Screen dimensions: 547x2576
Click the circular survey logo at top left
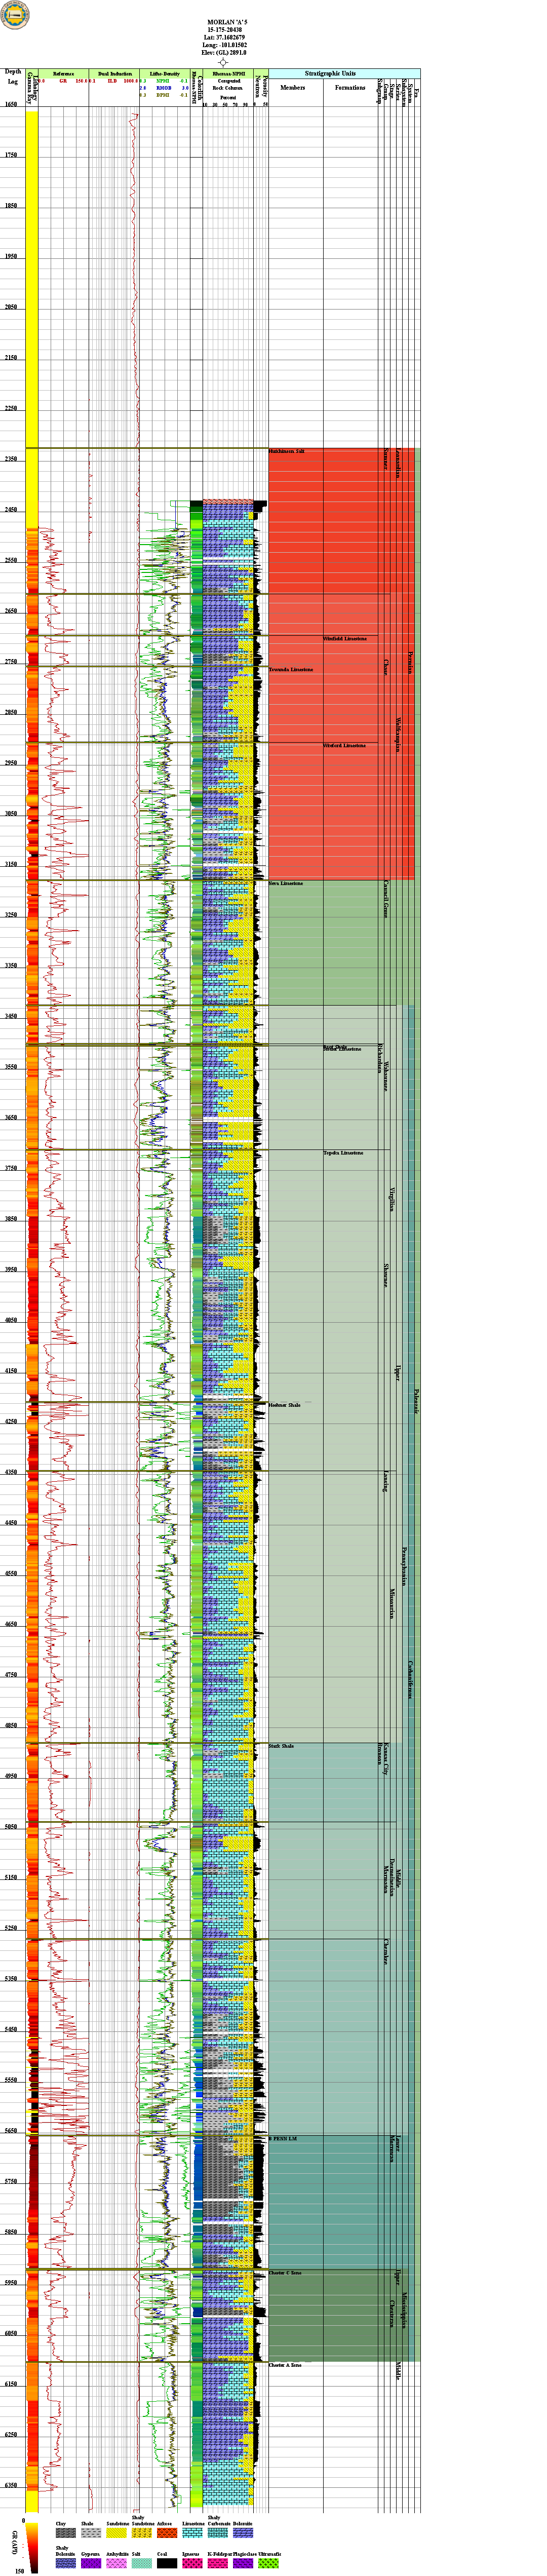click(15, 15)
